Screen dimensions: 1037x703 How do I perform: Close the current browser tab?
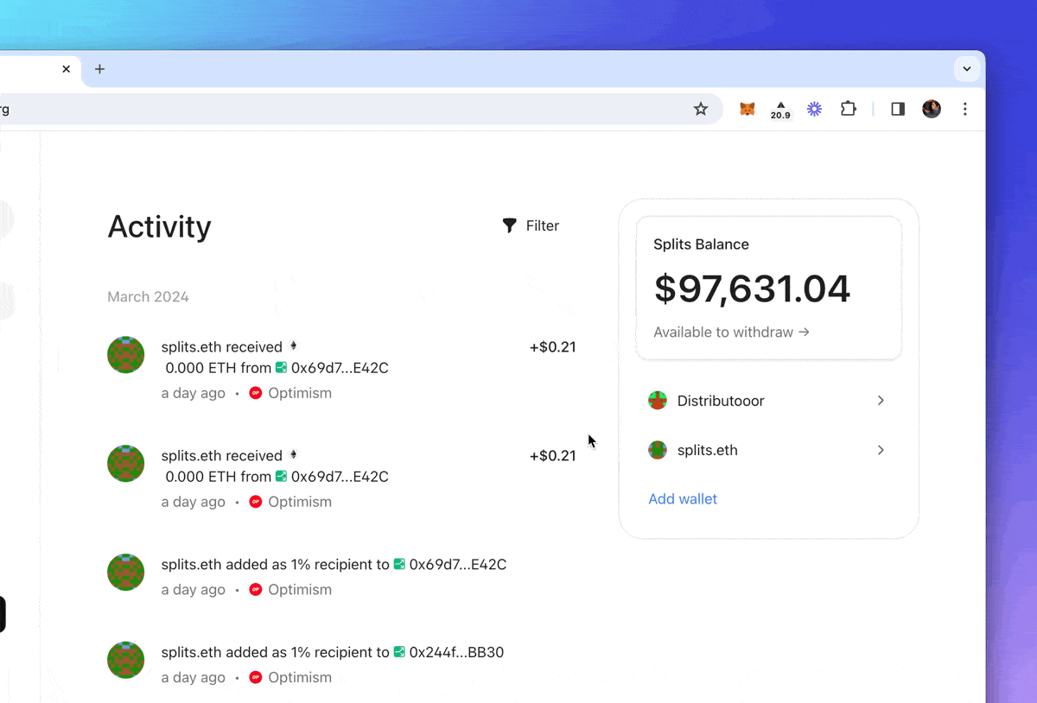[x=67, y=69]
